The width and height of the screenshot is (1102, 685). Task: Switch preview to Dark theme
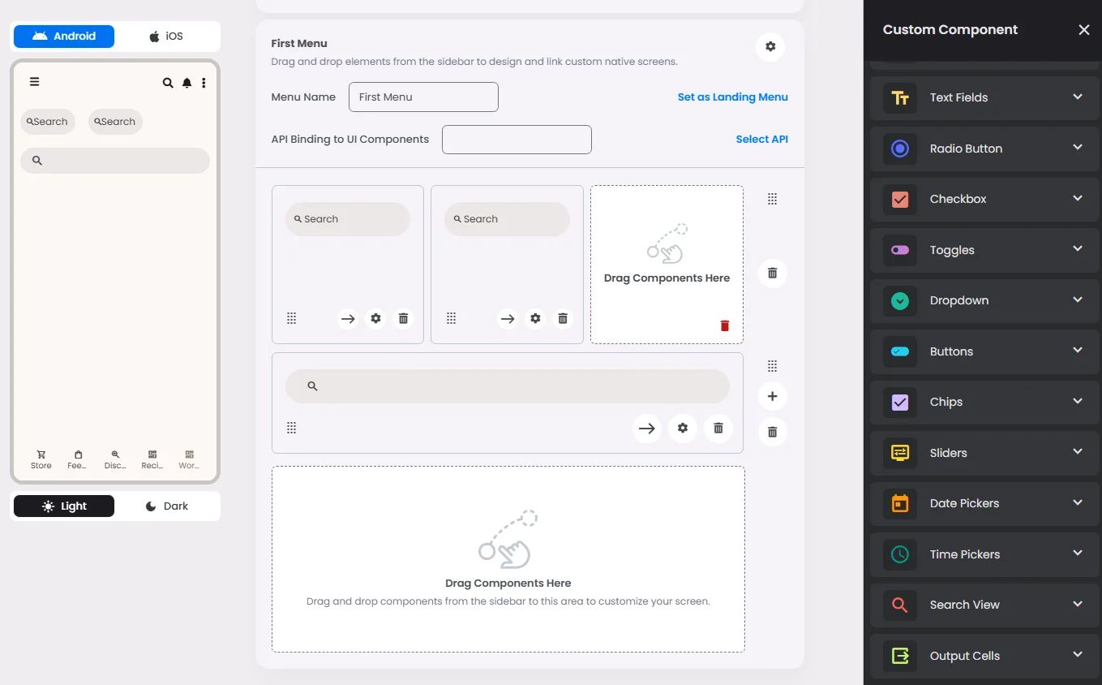click(167, 506)
